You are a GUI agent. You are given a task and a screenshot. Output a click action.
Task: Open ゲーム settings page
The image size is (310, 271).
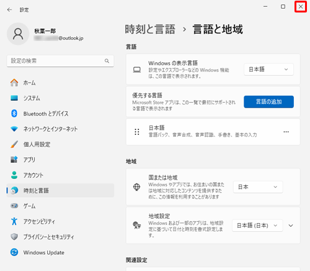(x=60, y=206)
